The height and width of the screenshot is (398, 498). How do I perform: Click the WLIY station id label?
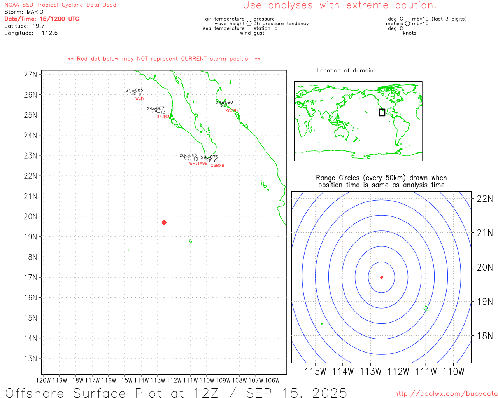pos(140,99)
